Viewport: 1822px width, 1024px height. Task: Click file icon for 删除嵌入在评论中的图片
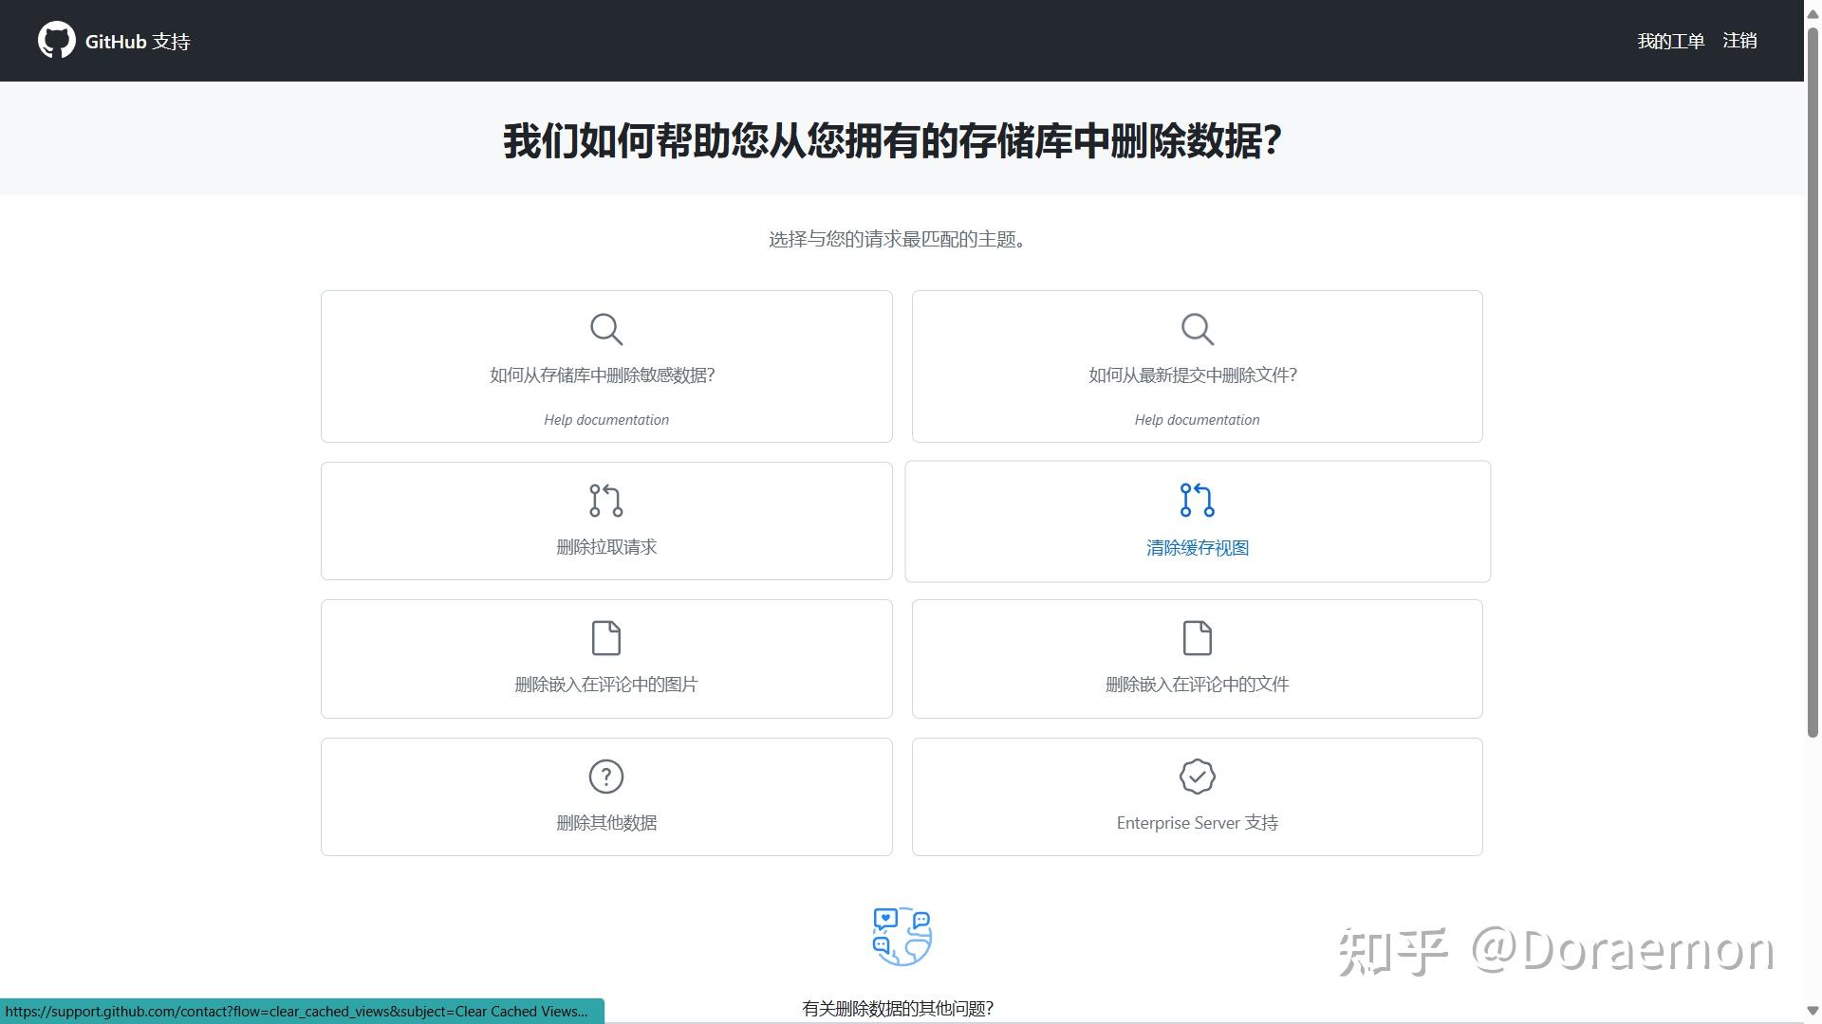[606, 638]
